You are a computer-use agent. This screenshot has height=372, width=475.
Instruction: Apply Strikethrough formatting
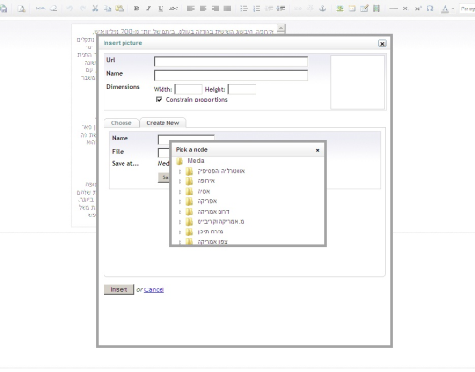[x=173, y=9]
